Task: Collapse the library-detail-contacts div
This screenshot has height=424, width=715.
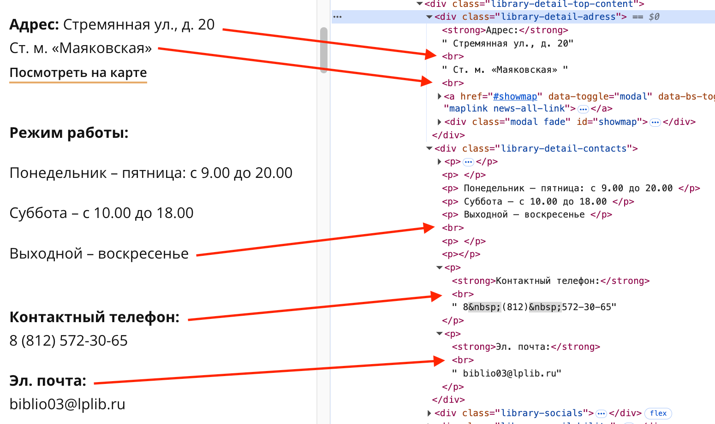Action: [429, 148]
